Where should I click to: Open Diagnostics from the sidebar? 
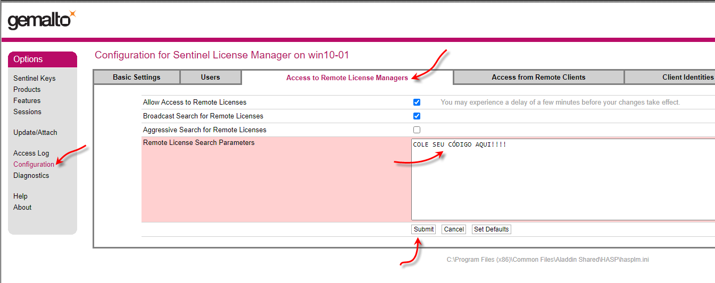[31, 175]
